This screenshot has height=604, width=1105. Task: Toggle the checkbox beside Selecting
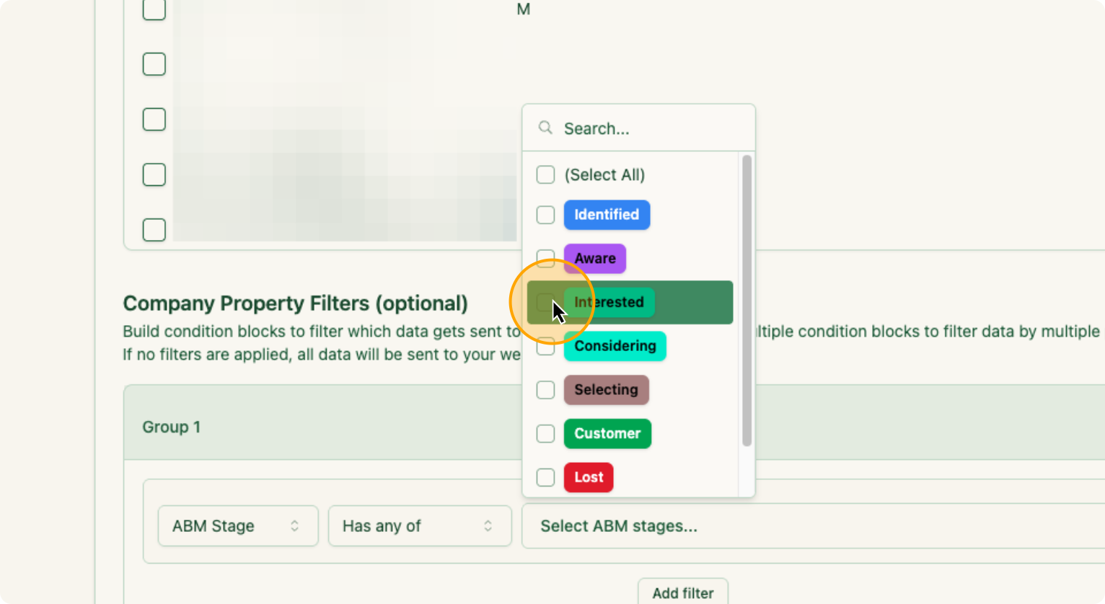coord(545,390)
